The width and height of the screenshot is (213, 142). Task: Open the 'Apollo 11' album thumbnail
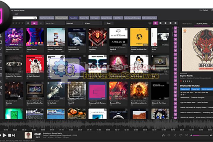tap(118, 37)
